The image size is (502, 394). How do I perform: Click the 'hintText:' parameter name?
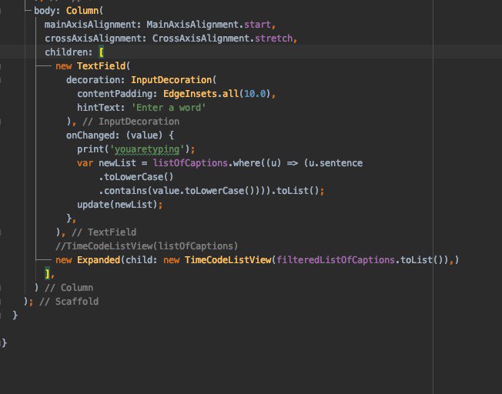point(101,108)
